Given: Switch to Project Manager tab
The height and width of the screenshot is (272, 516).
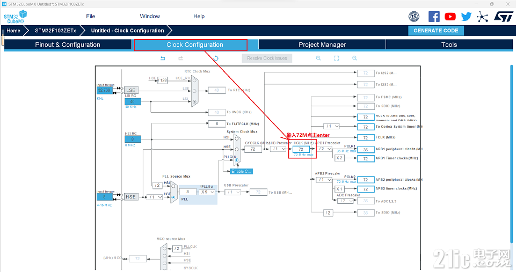Looking at the screenshot, I should pos(322,45).
